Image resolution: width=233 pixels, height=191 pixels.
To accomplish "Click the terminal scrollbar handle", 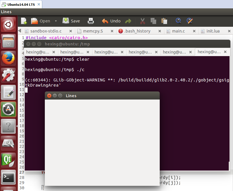I will click(229, 166).
